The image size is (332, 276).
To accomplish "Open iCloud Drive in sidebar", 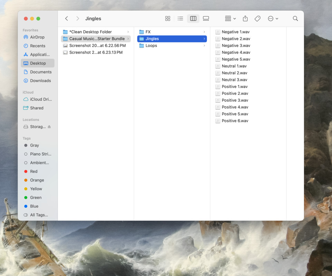I will tap(38, 99).
